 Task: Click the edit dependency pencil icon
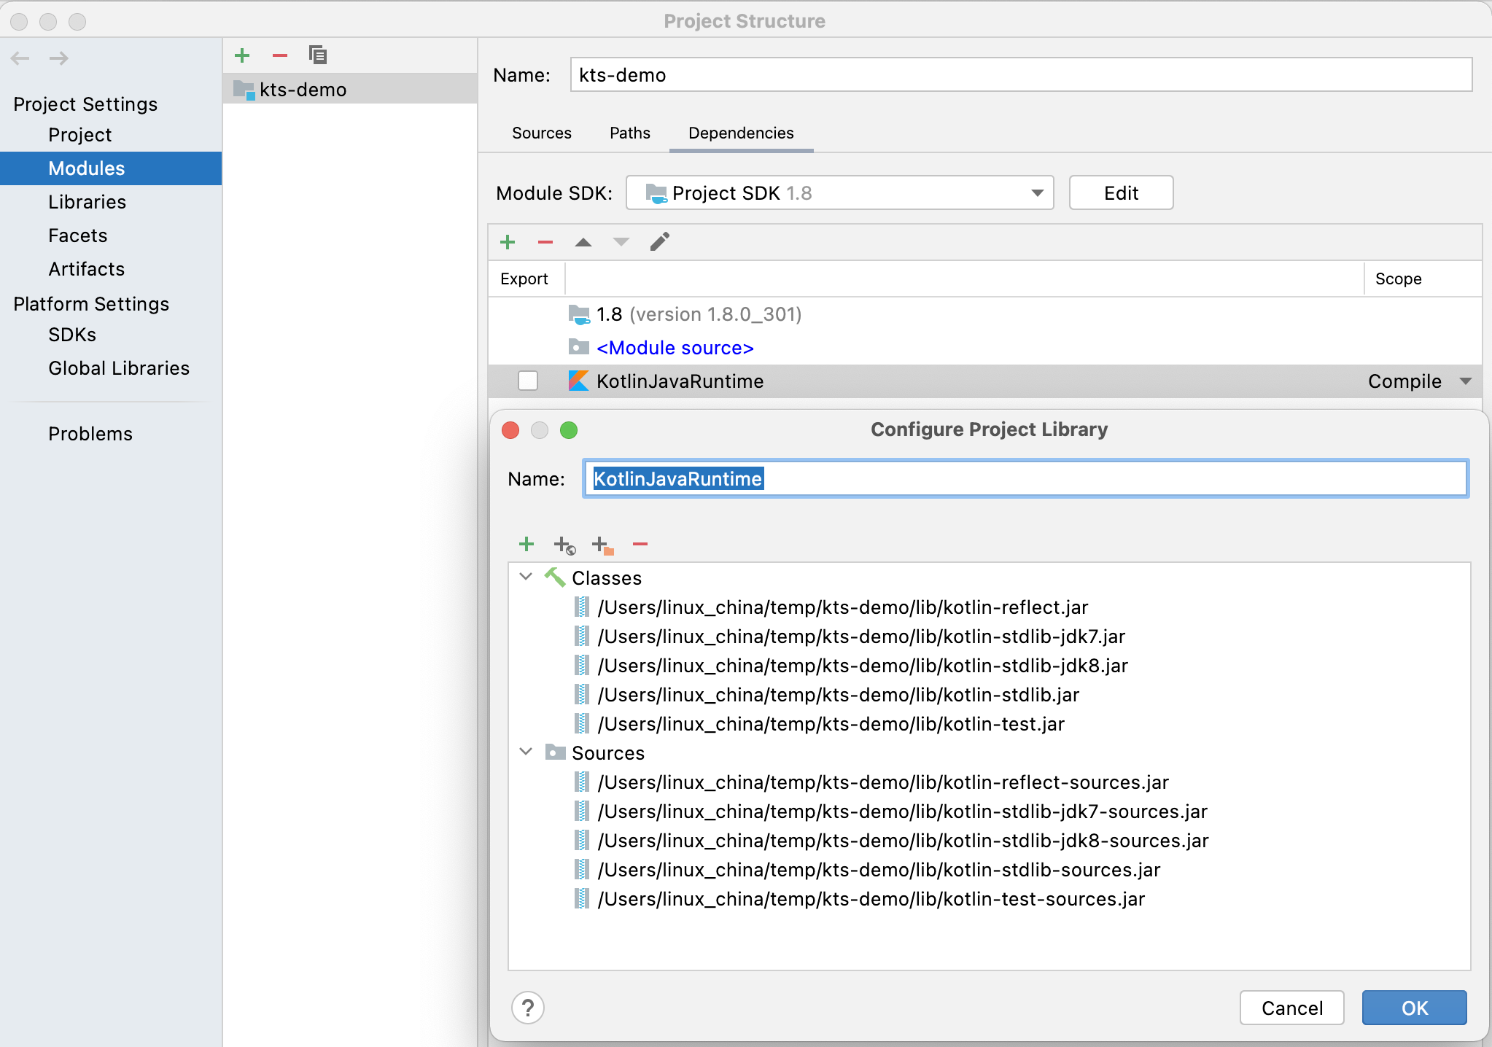pos(659,242)
